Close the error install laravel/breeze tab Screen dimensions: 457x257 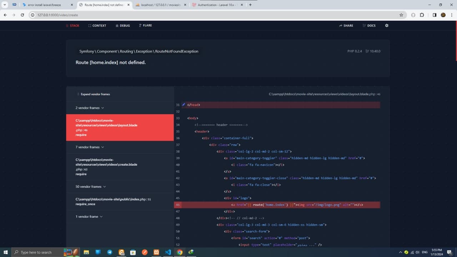click(x=72, y=5)
